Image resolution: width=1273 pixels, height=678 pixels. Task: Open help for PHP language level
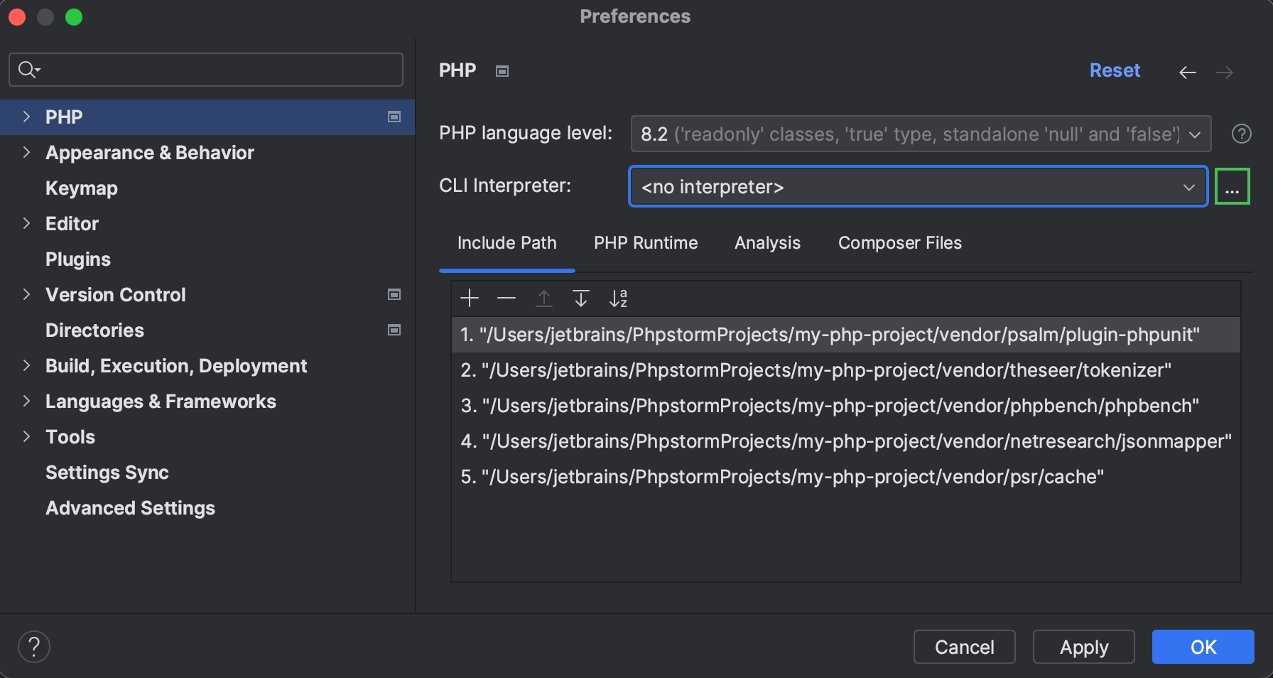pos(1241,134)
